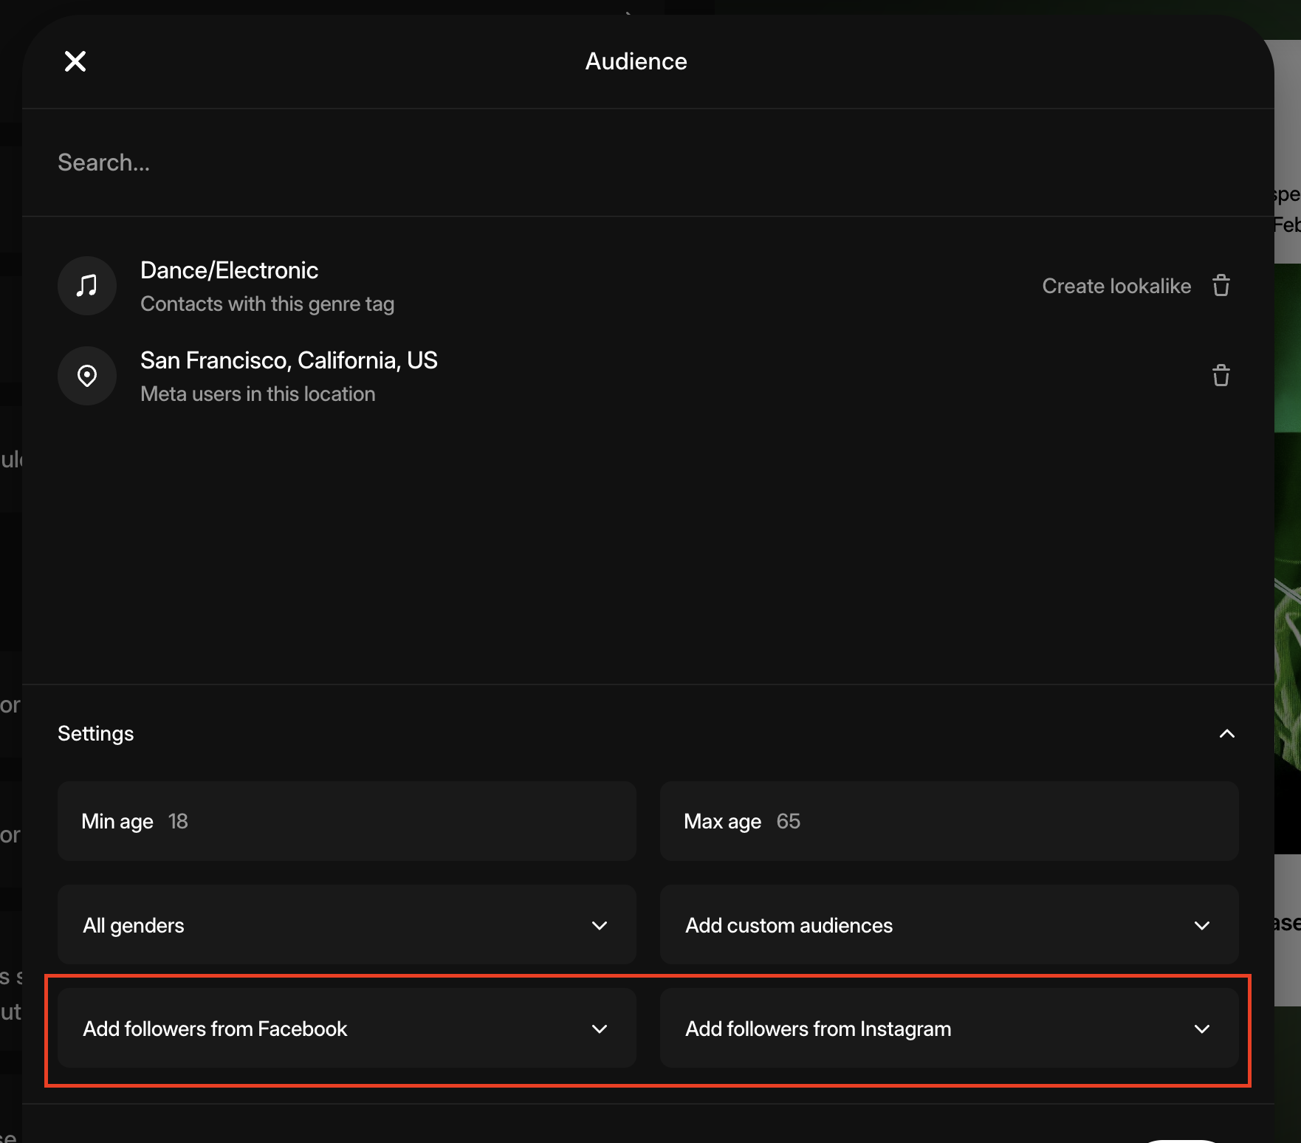Open the Add custom audiences dropdown
Viewport: 1301px width, 1143px height.
[x=949, y=925]
